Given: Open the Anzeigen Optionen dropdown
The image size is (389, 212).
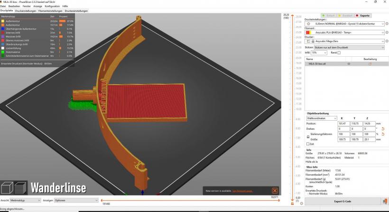Looking at the screenshot, I should [x=76, y=200].
